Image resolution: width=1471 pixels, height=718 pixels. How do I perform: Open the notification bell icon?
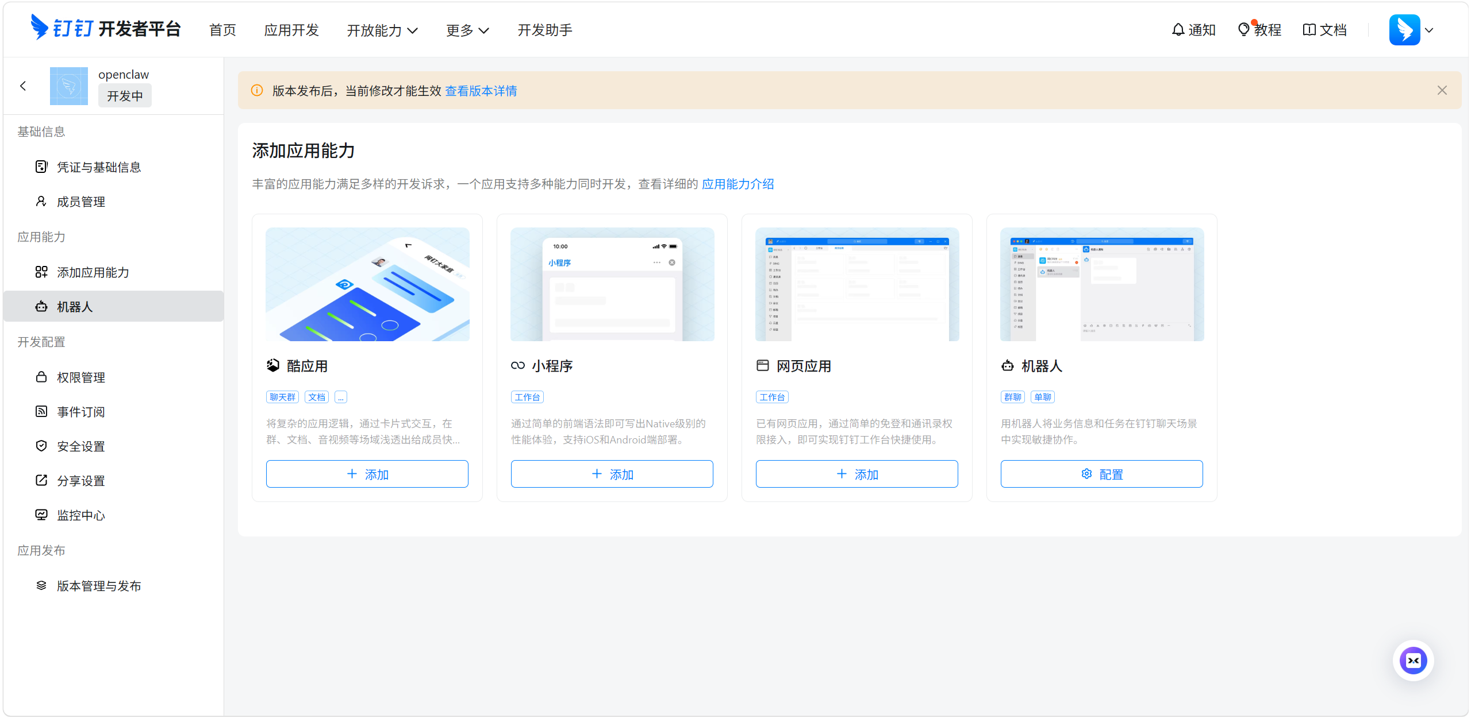point(1178,30)
